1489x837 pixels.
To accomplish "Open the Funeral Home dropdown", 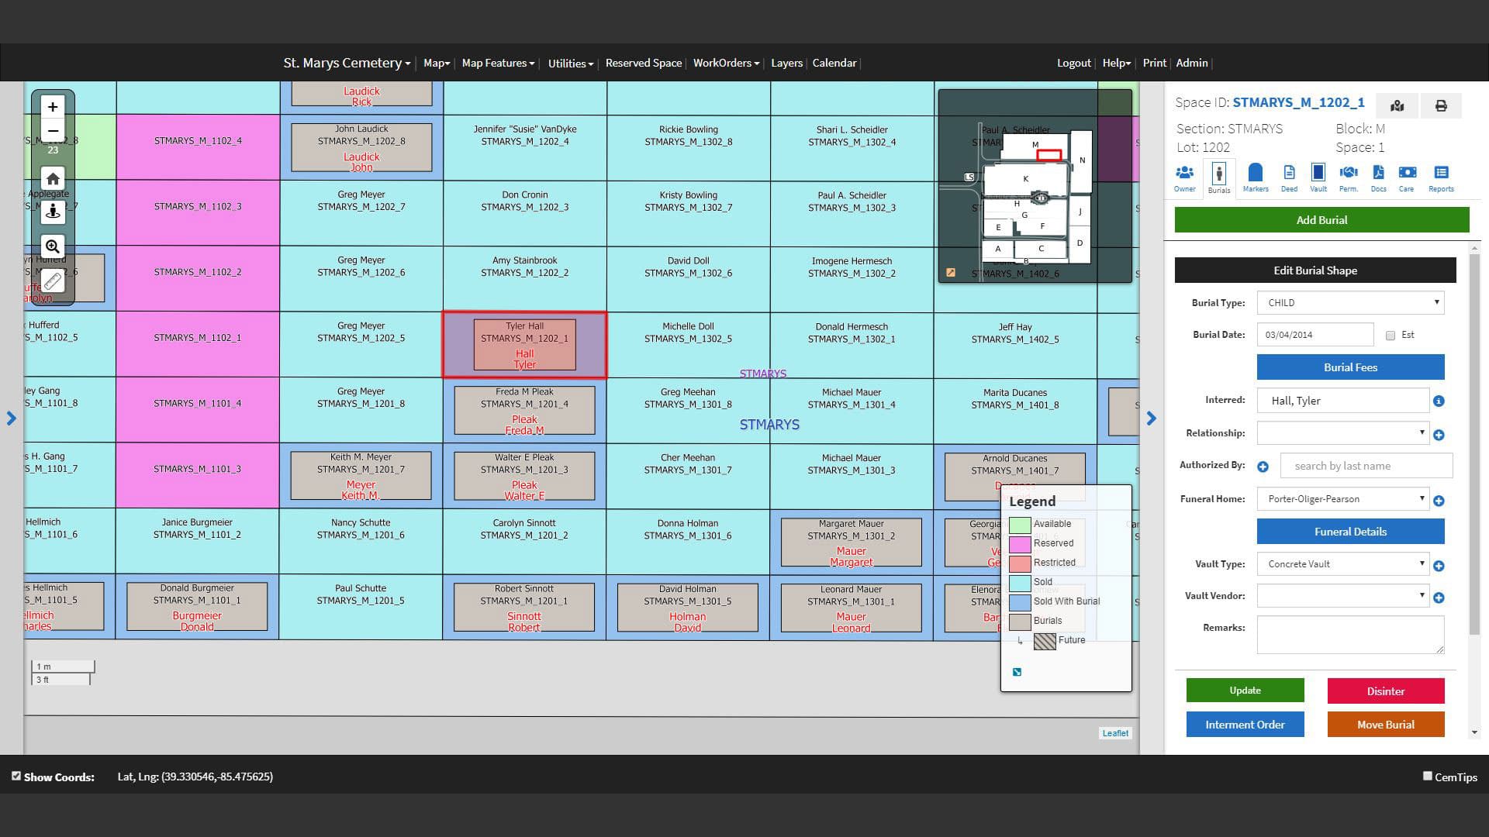I will tap(1342, 498).
